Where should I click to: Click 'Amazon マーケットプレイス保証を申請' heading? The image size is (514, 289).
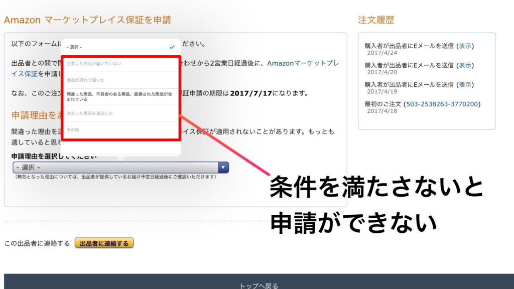(87, 20)
